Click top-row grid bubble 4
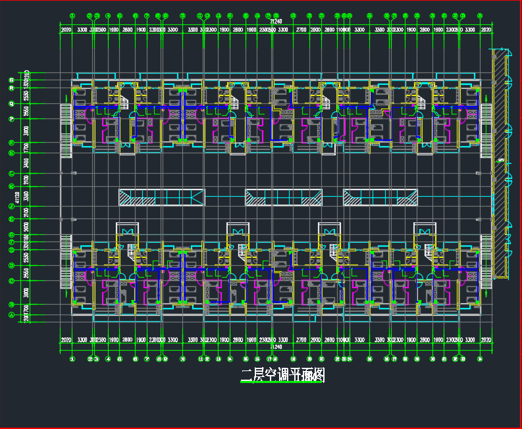Image resolution: width=522 pixels, height=429 pixels. pyautogui.click(x=108, y=16)
